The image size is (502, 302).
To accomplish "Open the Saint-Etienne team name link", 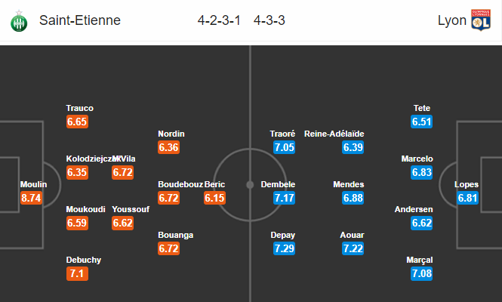I will click(x=80, y=20).
